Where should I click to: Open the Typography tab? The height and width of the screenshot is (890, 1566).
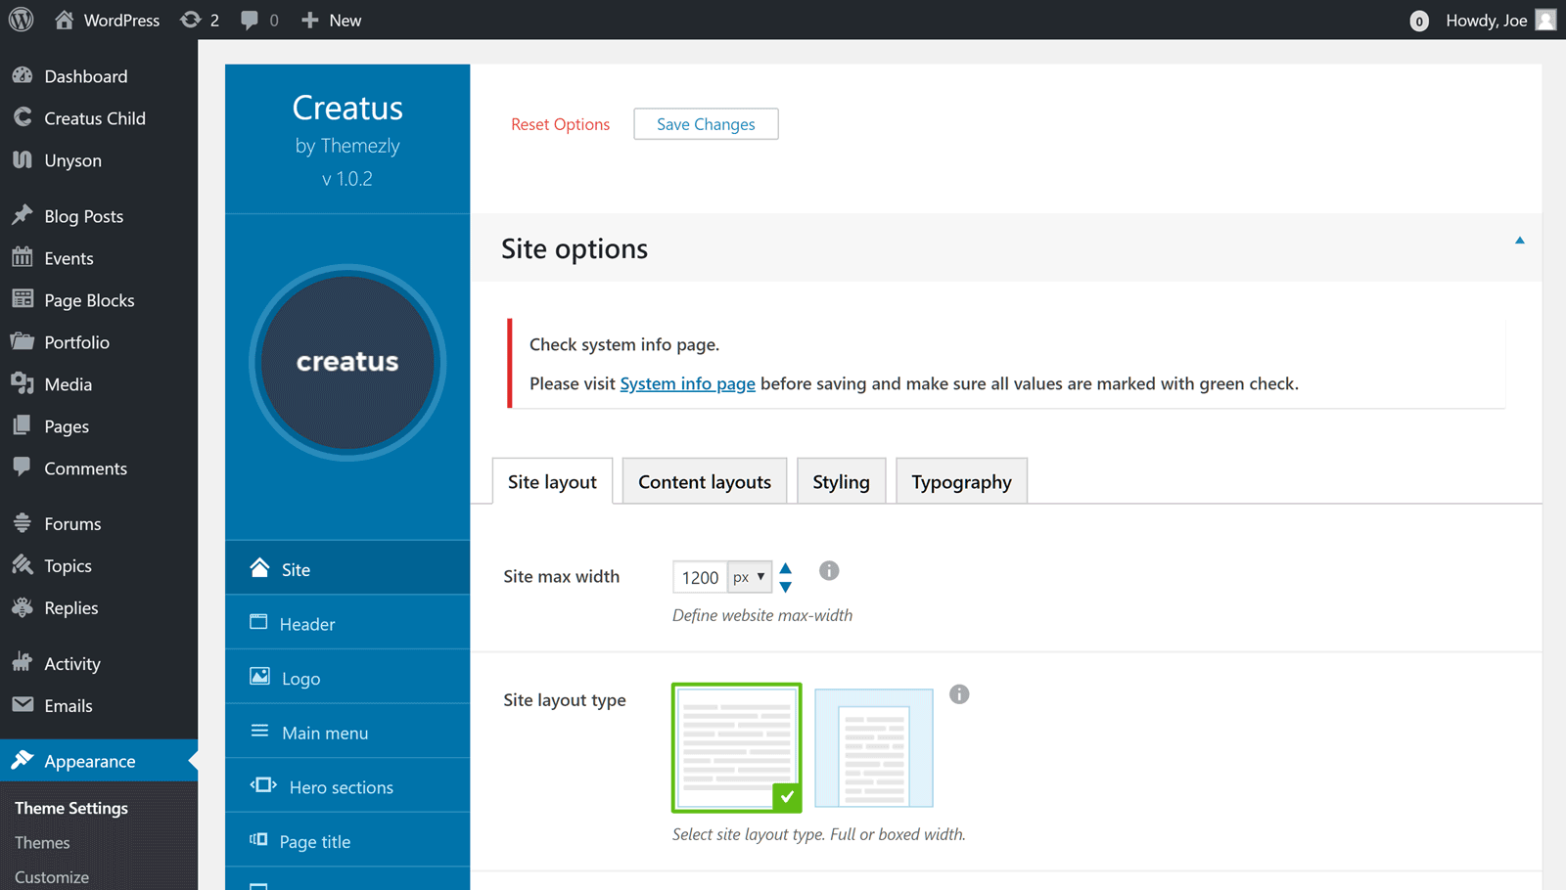pos(961,481)
